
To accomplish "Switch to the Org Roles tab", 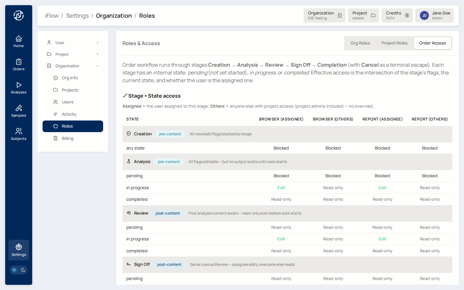I will click(360, 43).
